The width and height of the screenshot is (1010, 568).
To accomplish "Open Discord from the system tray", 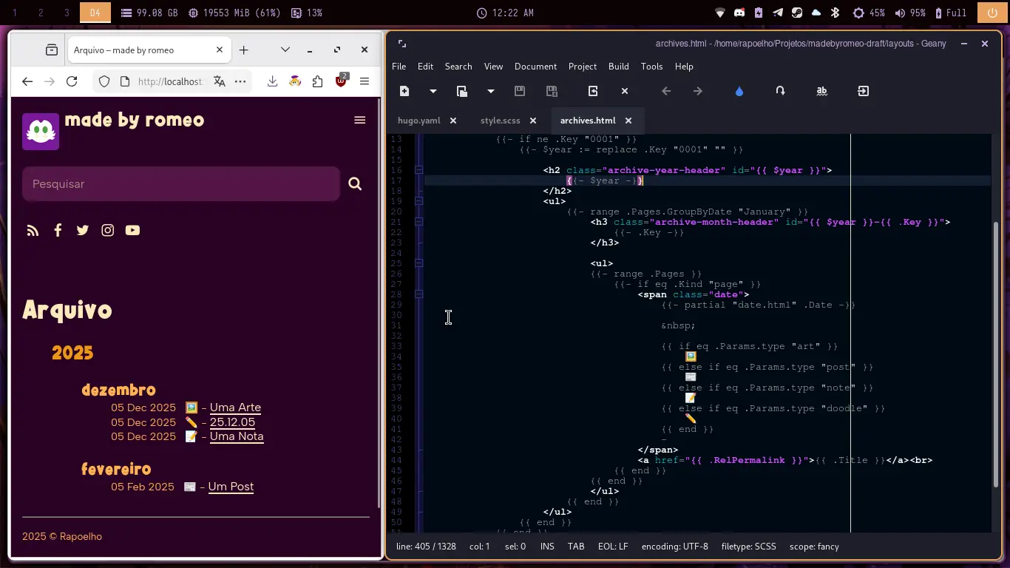I will [739, 13].
